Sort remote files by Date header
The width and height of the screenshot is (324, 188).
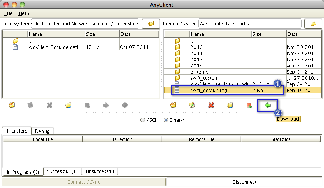(304, 34)
